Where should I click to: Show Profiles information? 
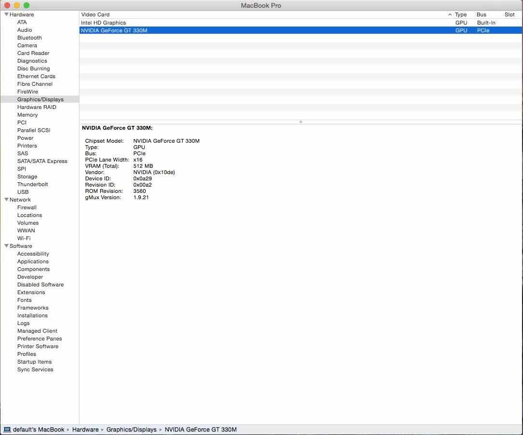pyautogui.click(x=27, y=354)
